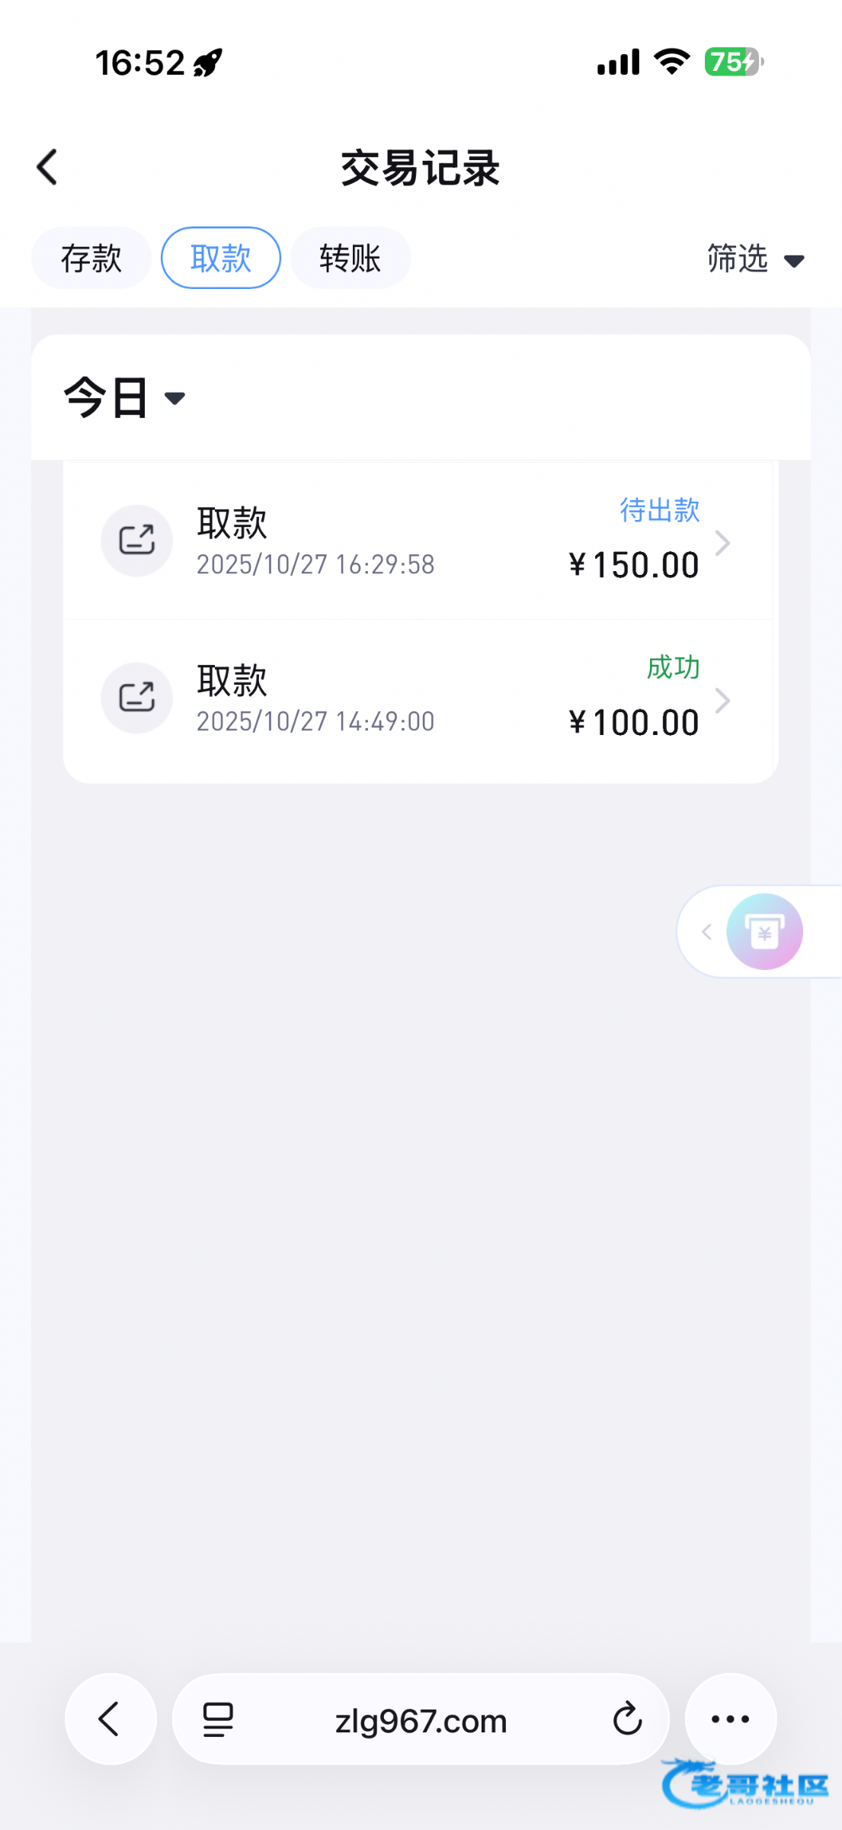
Task: Select the 取款 filter tab
Action: point(221,258)
